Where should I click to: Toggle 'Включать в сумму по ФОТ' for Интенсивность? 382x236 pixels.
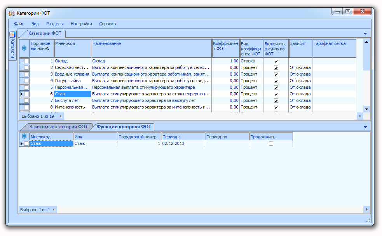[x=276, y=107]
